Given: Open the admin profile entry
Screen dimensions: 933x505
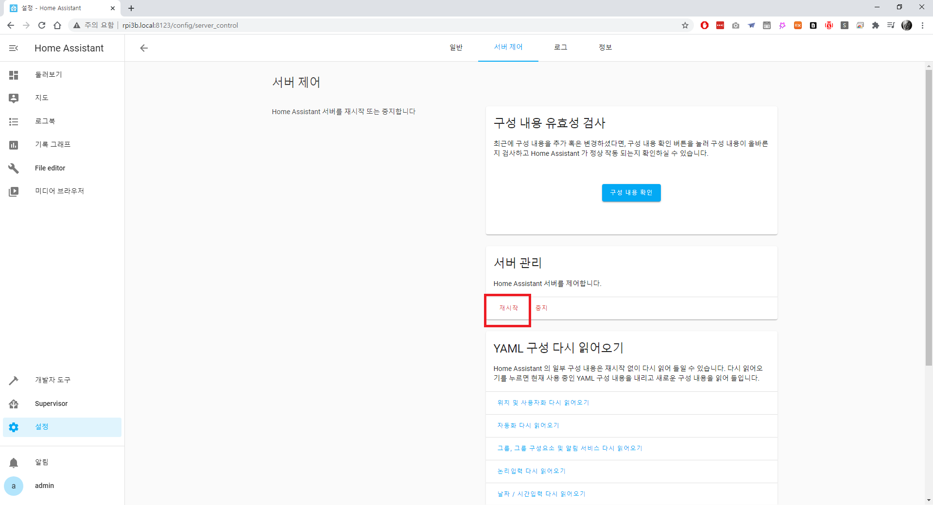Looking at the screenshot, I should 62,486.
